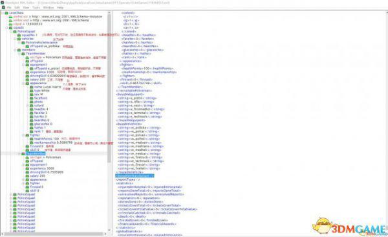Collapse the fighter node containing healthPoints 100

[23, 135]
